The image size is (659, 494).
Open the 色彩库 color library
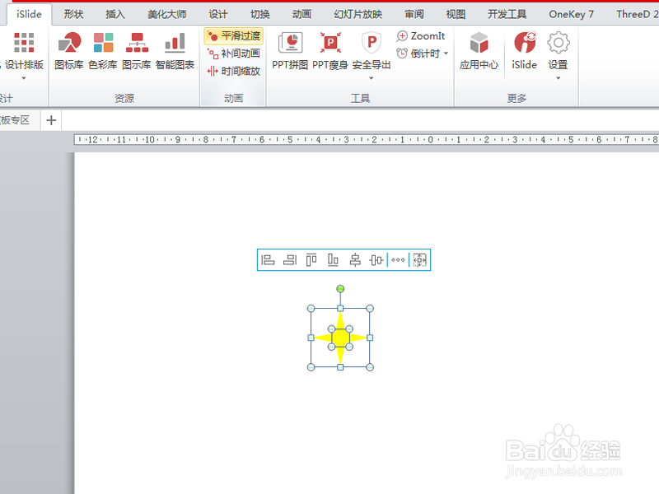(x=103, y=50)
